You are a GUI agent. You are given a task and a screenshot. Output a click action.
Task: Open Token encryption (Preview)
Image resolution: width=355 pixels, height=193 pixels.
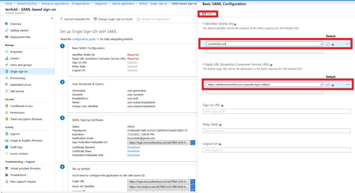click(x=26, y=119)
